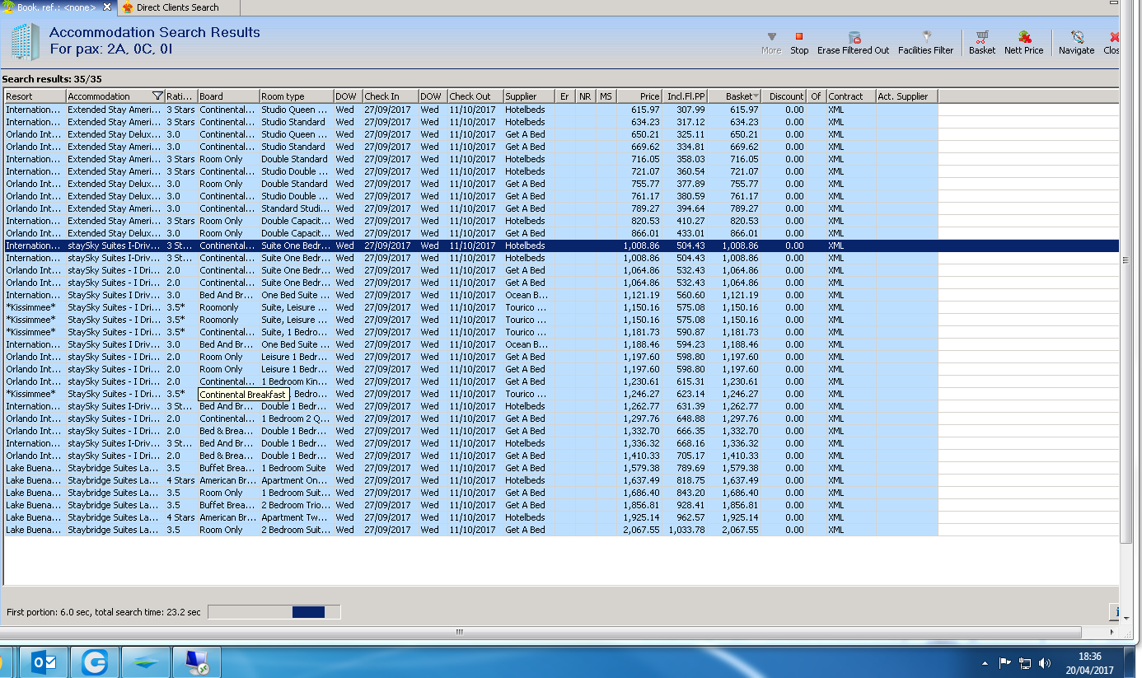This screenshot has width=1142, height=678.
Task: Open Remote Desktop Connection on the taskbar
Action: [197, 662]
